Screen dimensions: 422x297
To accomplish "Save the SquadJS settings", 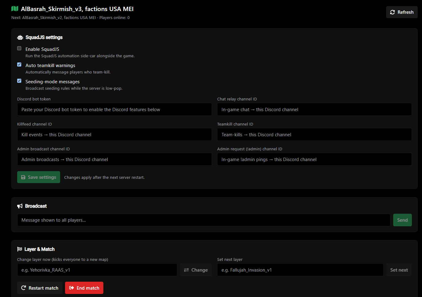I will pyautogui.click(x=39, y=177).
